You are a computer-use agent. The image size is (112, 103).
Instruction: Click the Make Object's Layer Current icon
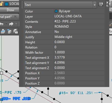3,31
